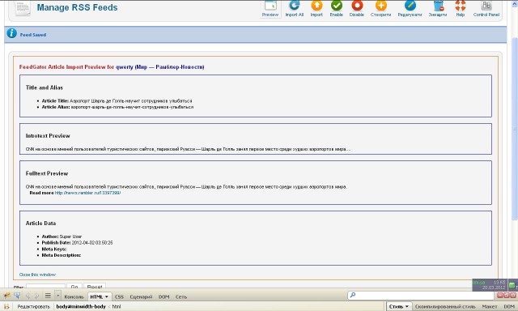Click the green tray icon at right edge

point(512,285)
